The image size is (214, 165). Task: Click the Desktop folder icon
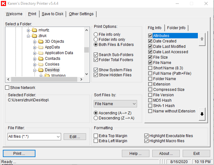click(41, 70)
